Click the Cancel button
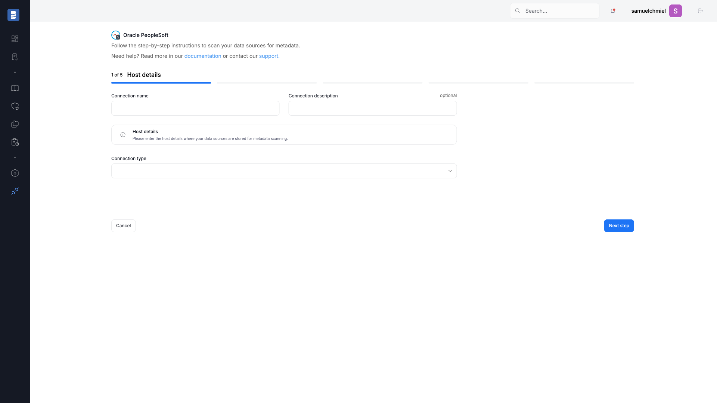 click(123, 226)
